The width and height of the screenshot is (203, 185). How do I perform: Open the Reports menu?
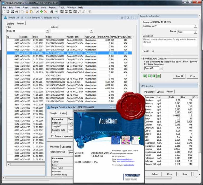53,7
